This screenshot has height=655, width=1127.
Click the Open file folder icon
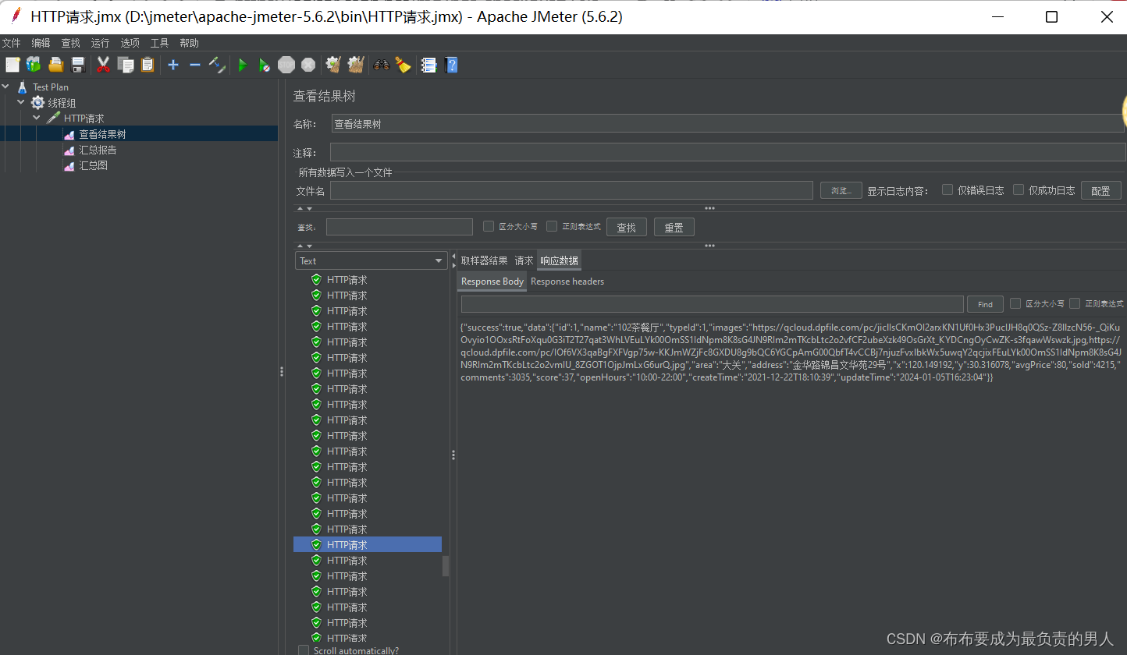point(56,65)
